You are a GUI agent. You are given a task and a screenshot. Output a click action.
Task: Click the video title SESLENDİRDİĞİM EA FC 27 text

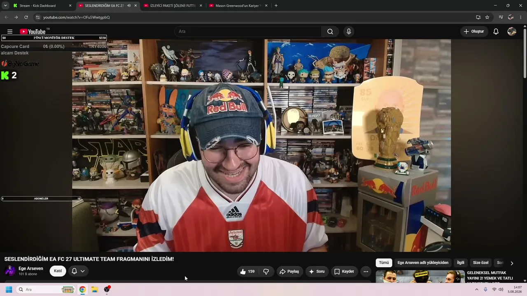click(89, 259)
